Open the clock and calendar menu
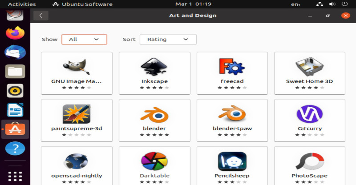 click(x=193, y=4)
